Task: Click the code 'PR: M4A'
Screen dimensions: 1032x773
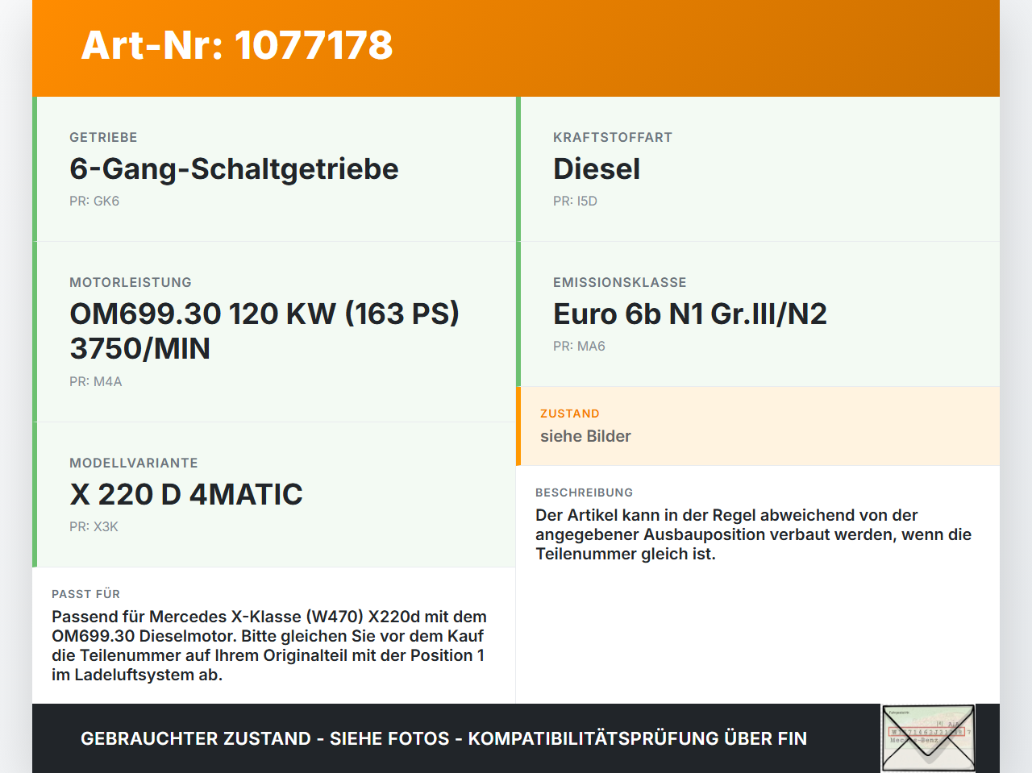Action: coord(96,381)
